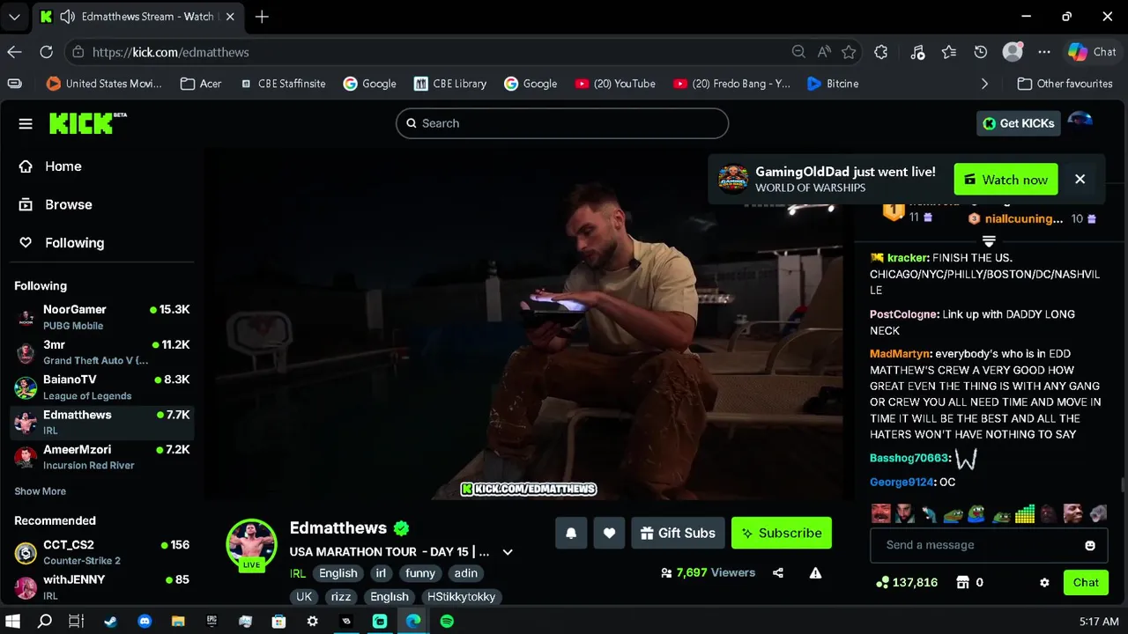Screen dimensions: 1128x634
Task: Click browser back arrow
Action: coord(14,52)
